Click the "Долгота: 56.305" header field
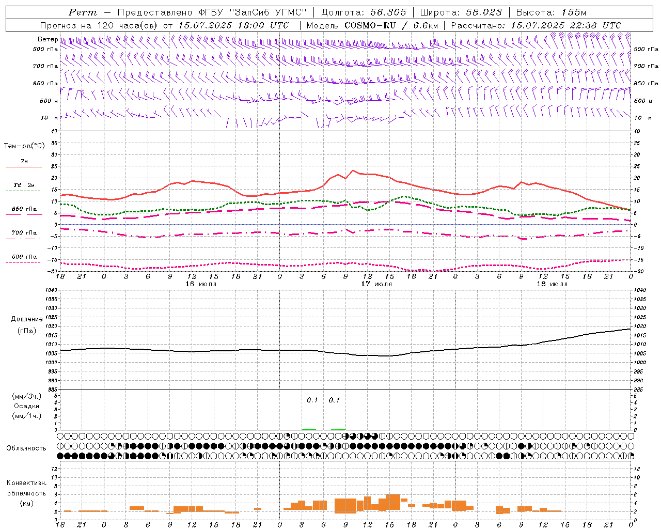661x529 pixels. point(364,12)
